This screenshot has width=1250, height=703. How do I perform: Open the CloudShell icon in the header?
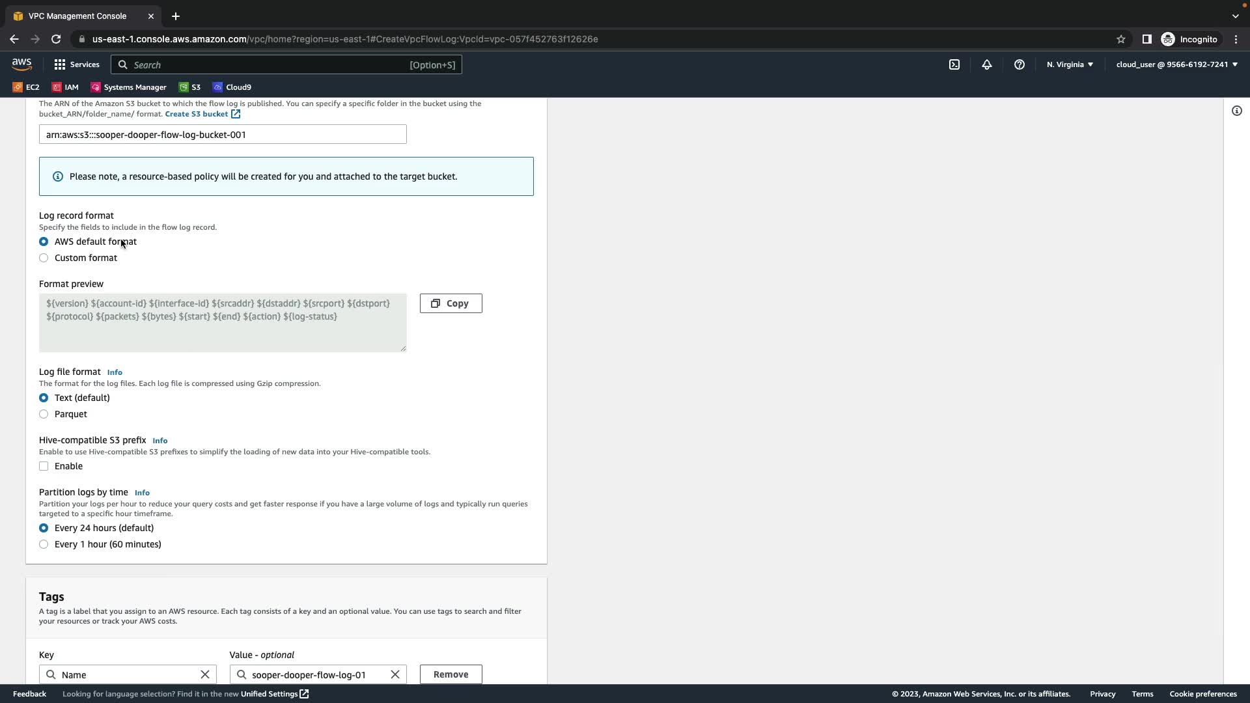[x=954, y=64]
